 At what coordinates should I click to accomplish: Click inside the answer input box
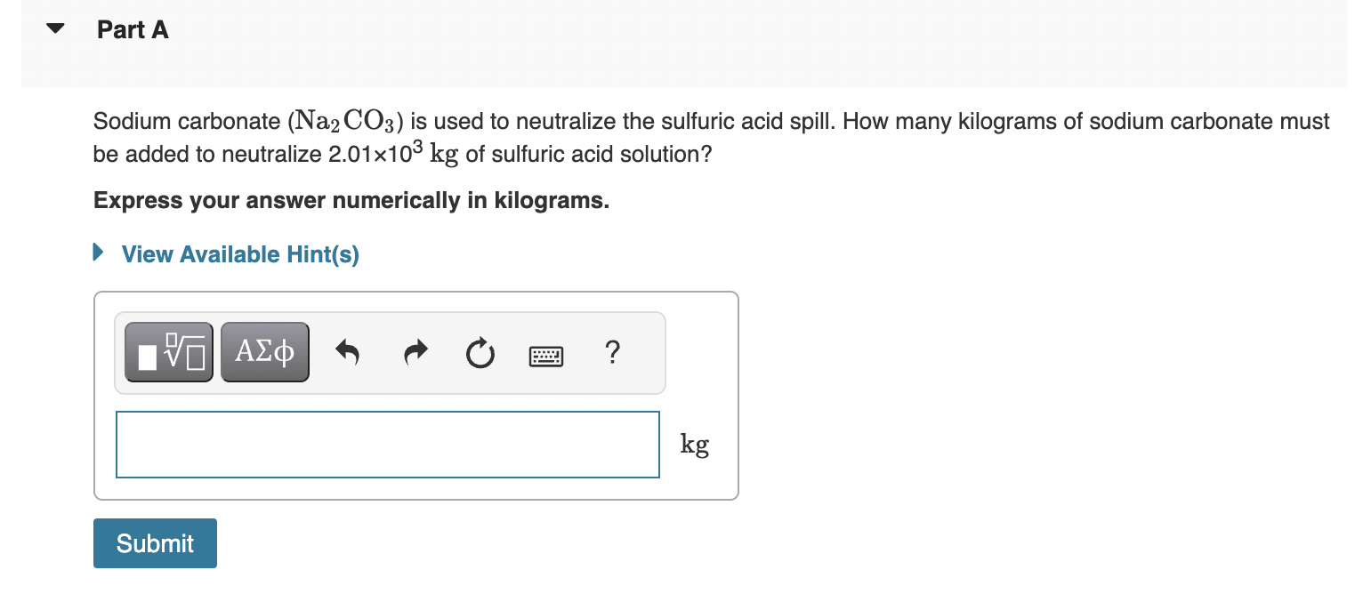[x=387, y=445]
